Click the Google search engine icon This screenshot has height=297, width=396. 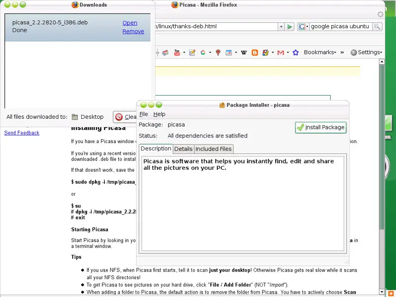[302, 27]
